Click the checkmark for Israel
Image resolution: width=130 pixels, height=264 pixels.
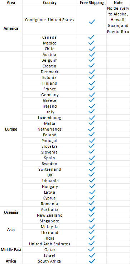[x=92, y=255]
